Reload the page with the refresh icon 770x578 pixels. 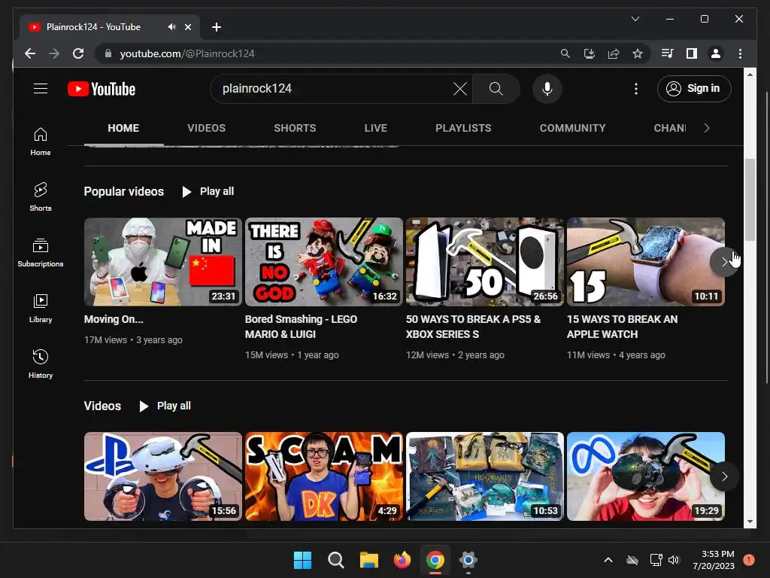pos(78,53)
